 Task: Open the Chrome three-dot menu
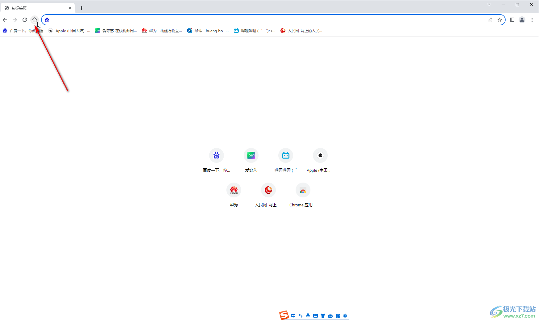[x=532, y=20]
